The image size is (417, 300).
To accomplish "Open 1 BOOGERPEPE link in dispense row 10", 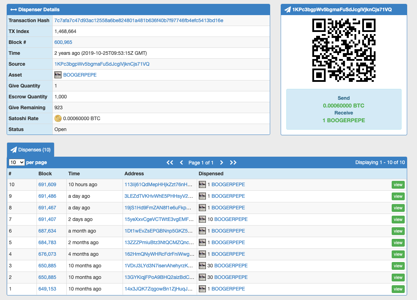I will coord(228,184).
